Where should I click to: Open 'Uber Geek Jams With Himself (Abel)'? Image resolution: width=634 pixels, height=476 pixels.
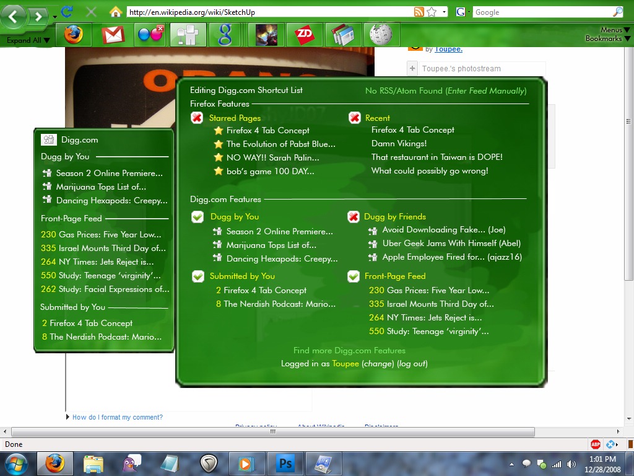click(x=451, y=243)
